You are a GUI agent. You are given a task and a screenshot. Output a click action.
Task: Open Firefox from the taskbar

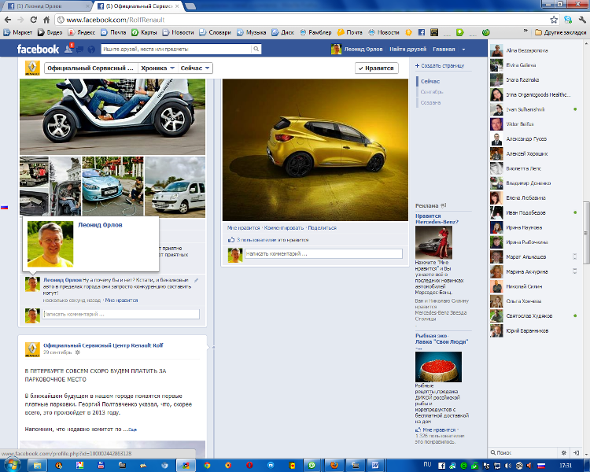334,465
